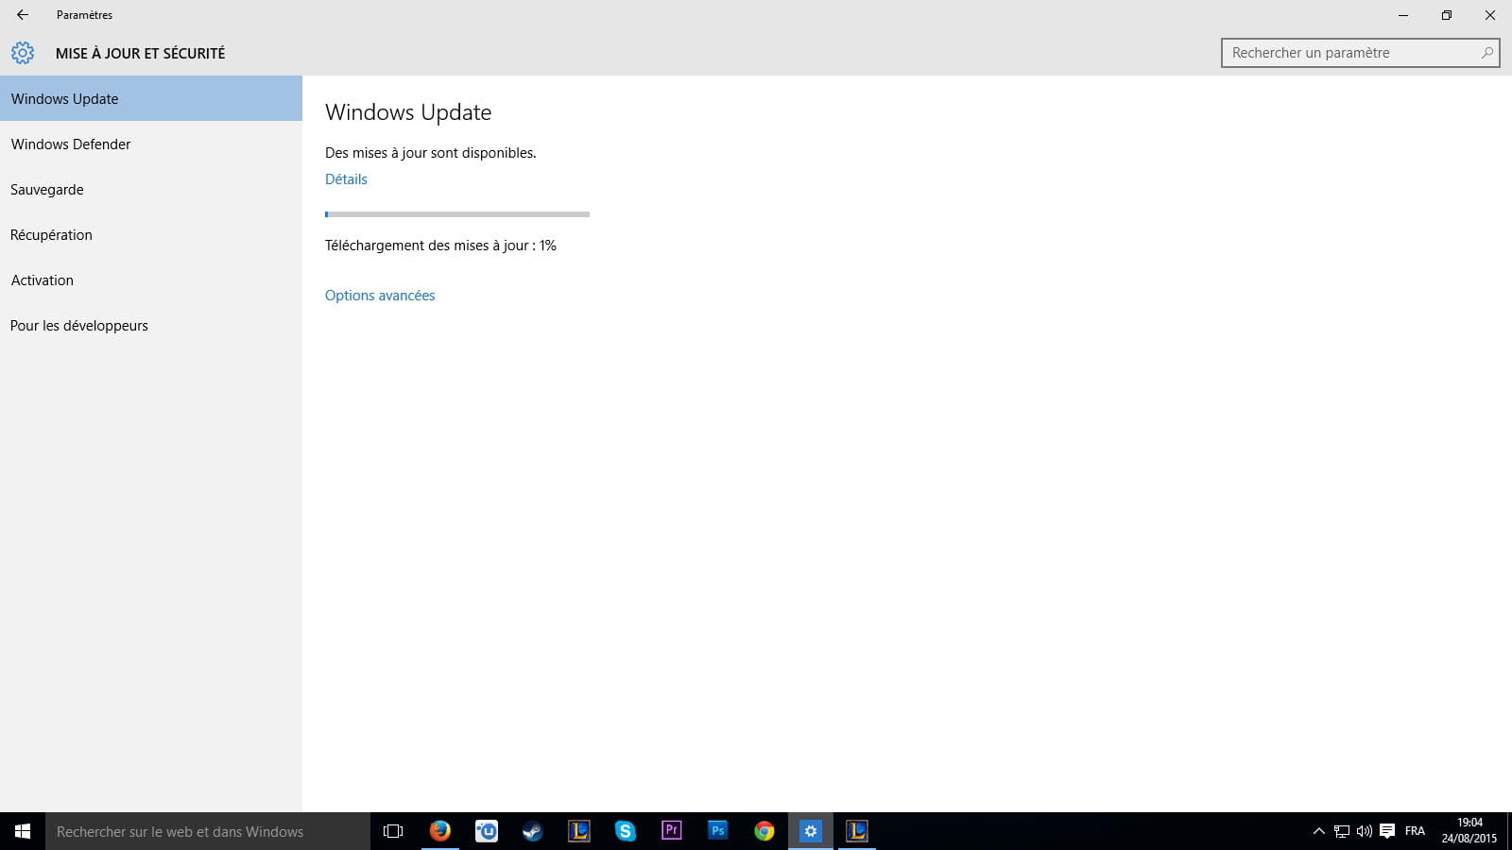The image size is (1512, 850).
Task: Open the Windows Start menu
Action: click(x=23, y=831)
